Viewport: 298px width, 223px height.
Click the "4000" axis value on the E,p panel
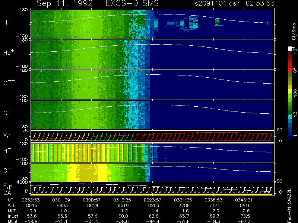coord(23,182)
